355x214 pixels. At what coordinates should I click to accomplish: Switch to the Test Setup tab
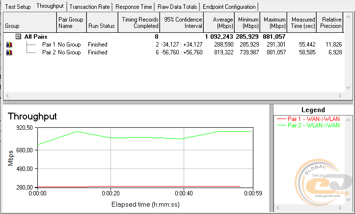(x=17, y=7)
